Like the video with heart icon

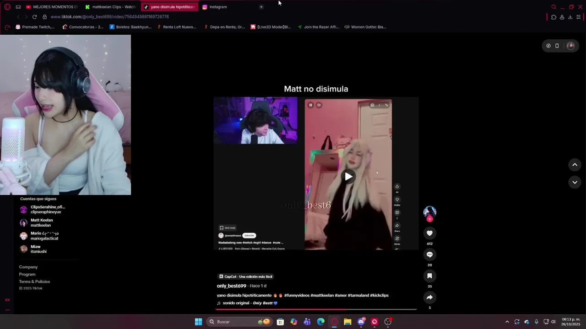point(429,233)
